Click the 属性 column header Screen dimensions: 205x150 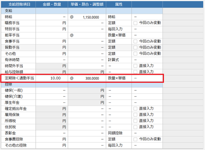[x=119, y=4]
